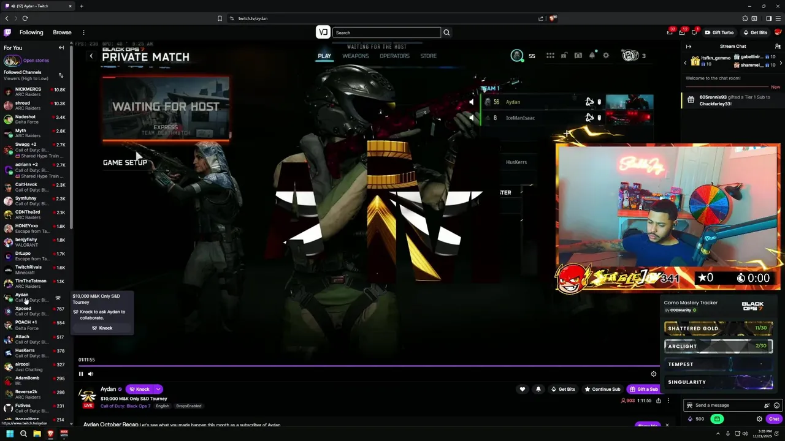Open the DrLupo channel in sidebar
This screenshot has width=785, height=441.
coord(35,256)
